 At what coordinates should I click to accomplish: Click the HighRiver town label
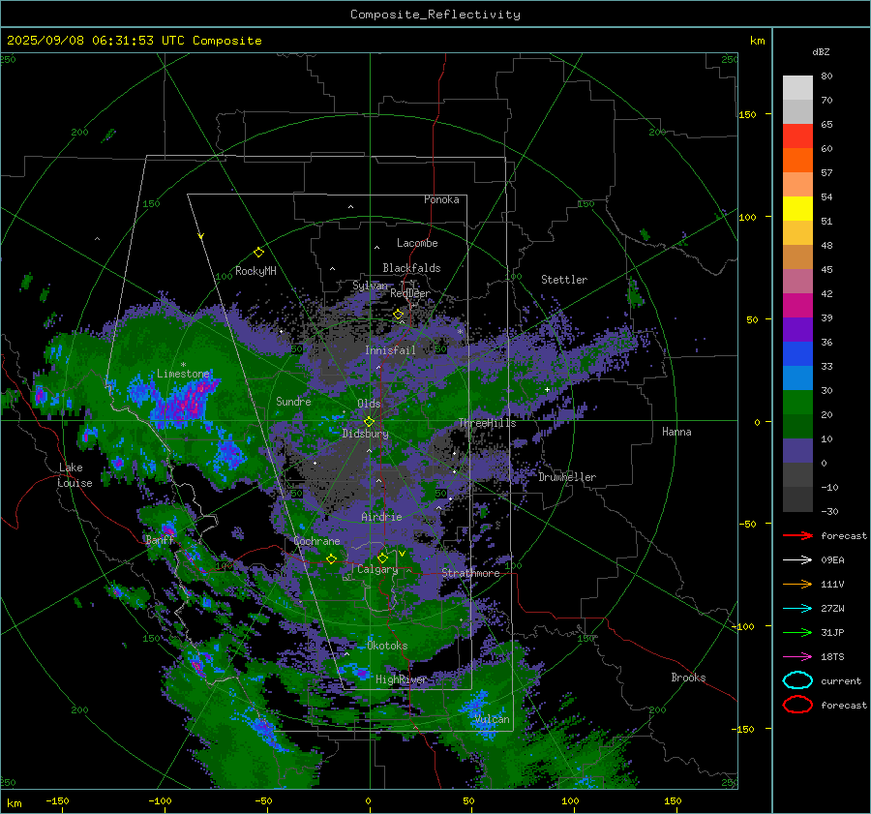click(x=401, y=679)
